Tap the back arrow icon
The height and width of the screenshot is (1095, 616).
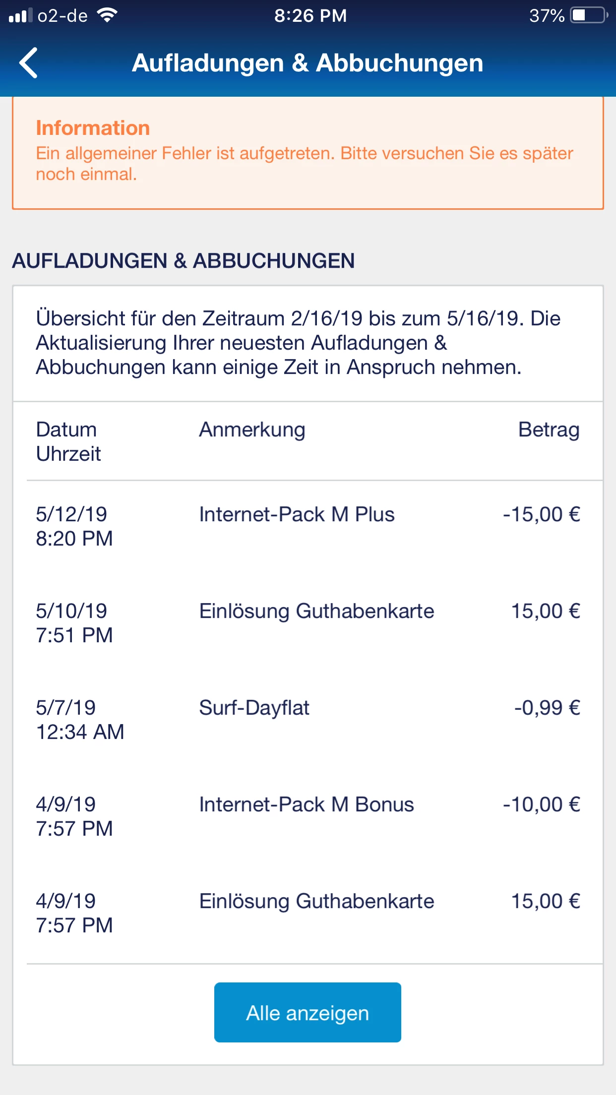click(x=29, y=63)
